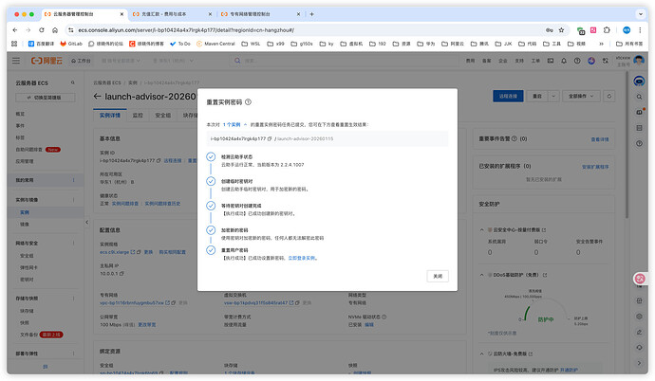Click the refresh icon next to 全部操作
The image size is (655, 381).
(x=608, y=96)
